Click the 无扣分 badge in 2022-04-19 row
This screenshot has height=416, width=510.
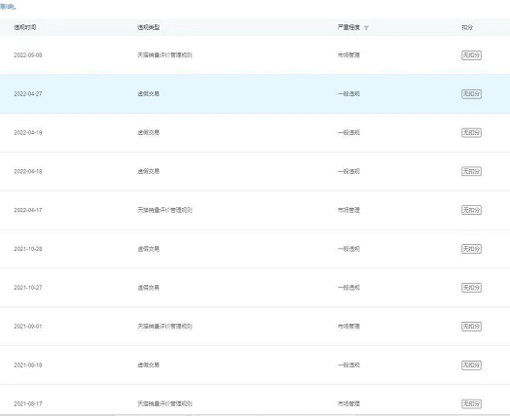coord(471,132)
